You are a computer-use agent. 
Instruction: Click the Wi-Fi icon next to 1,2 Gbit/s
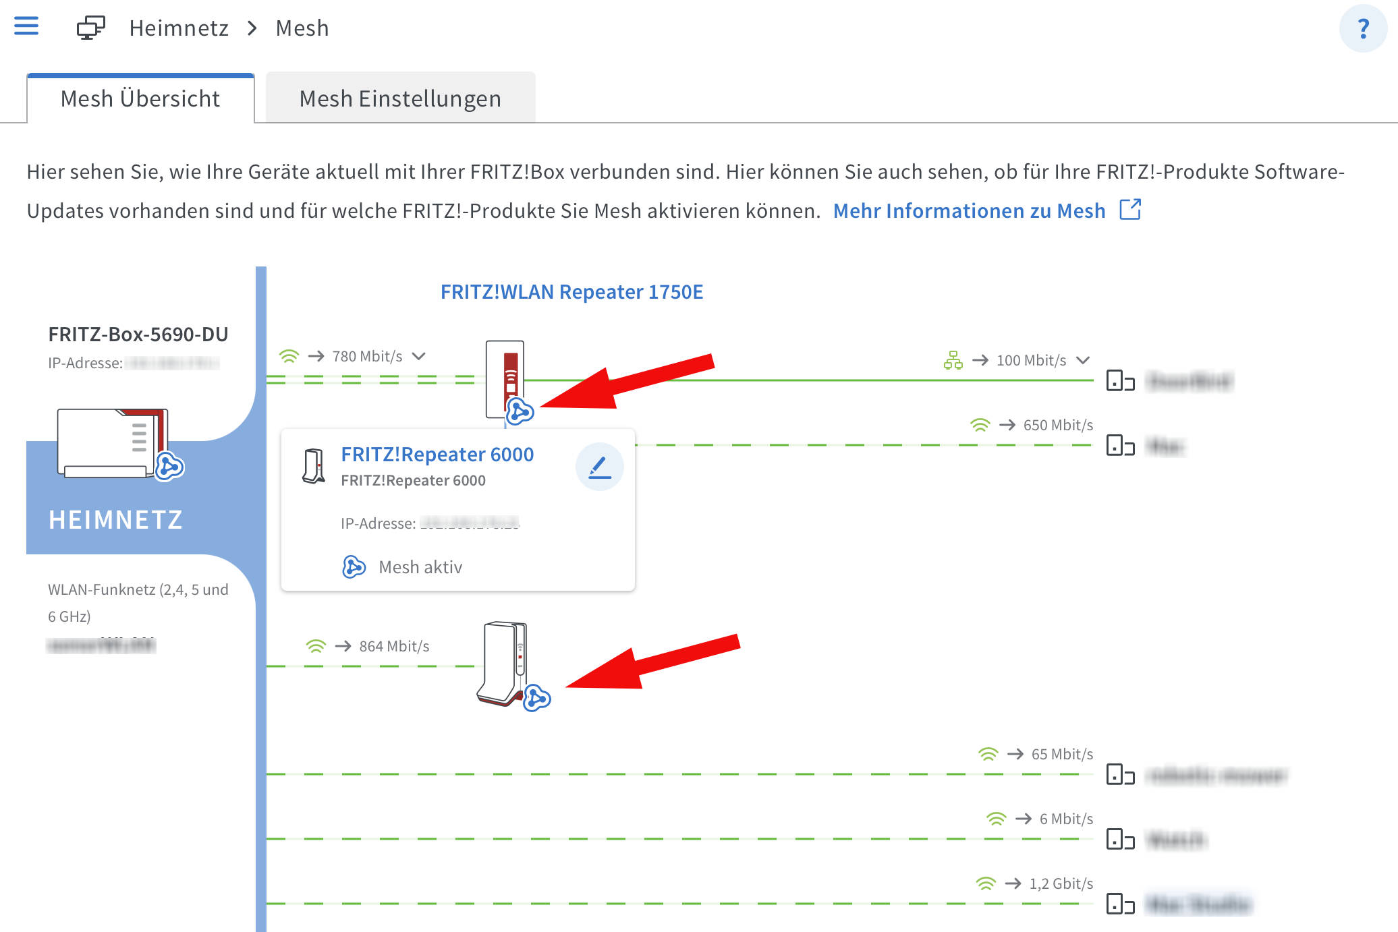coord(986,883)
